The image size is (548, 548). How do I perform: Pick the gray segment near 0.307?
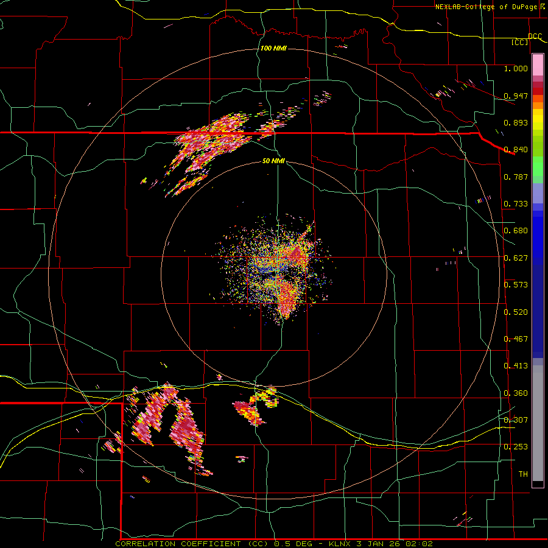point(538,423)
